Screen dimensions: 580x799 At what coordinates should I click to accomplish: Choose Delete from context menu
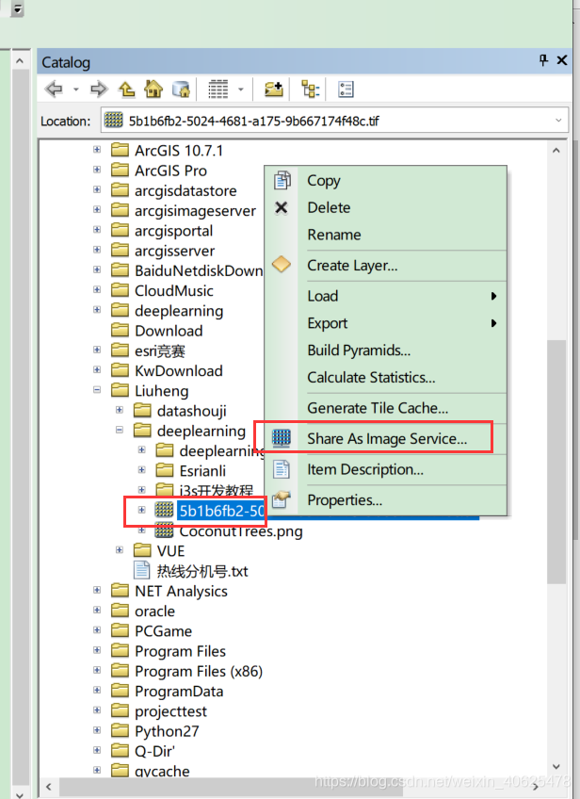[x=385, y=207]
